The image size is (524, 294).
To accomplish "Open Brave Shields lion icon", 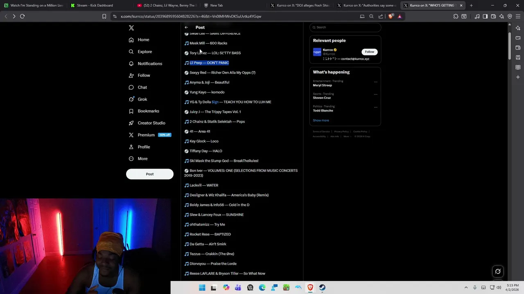I will coord(391,16).
